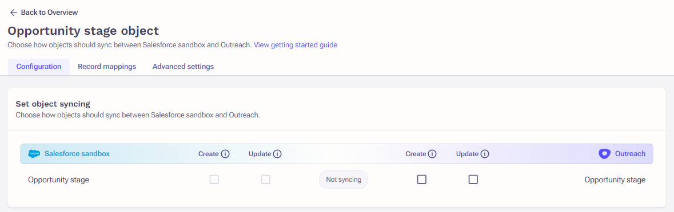
Task: Toggle the Salesforce Update checkbox
Action: point(266,180)
